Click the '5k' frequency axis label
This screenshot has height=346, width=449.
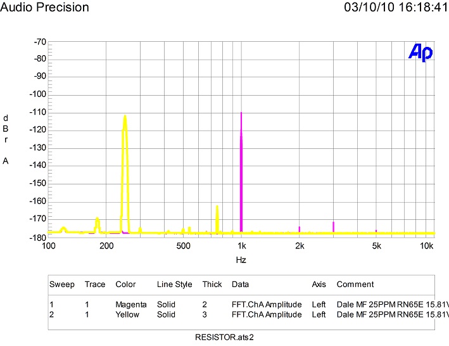[x=377, y=246]
